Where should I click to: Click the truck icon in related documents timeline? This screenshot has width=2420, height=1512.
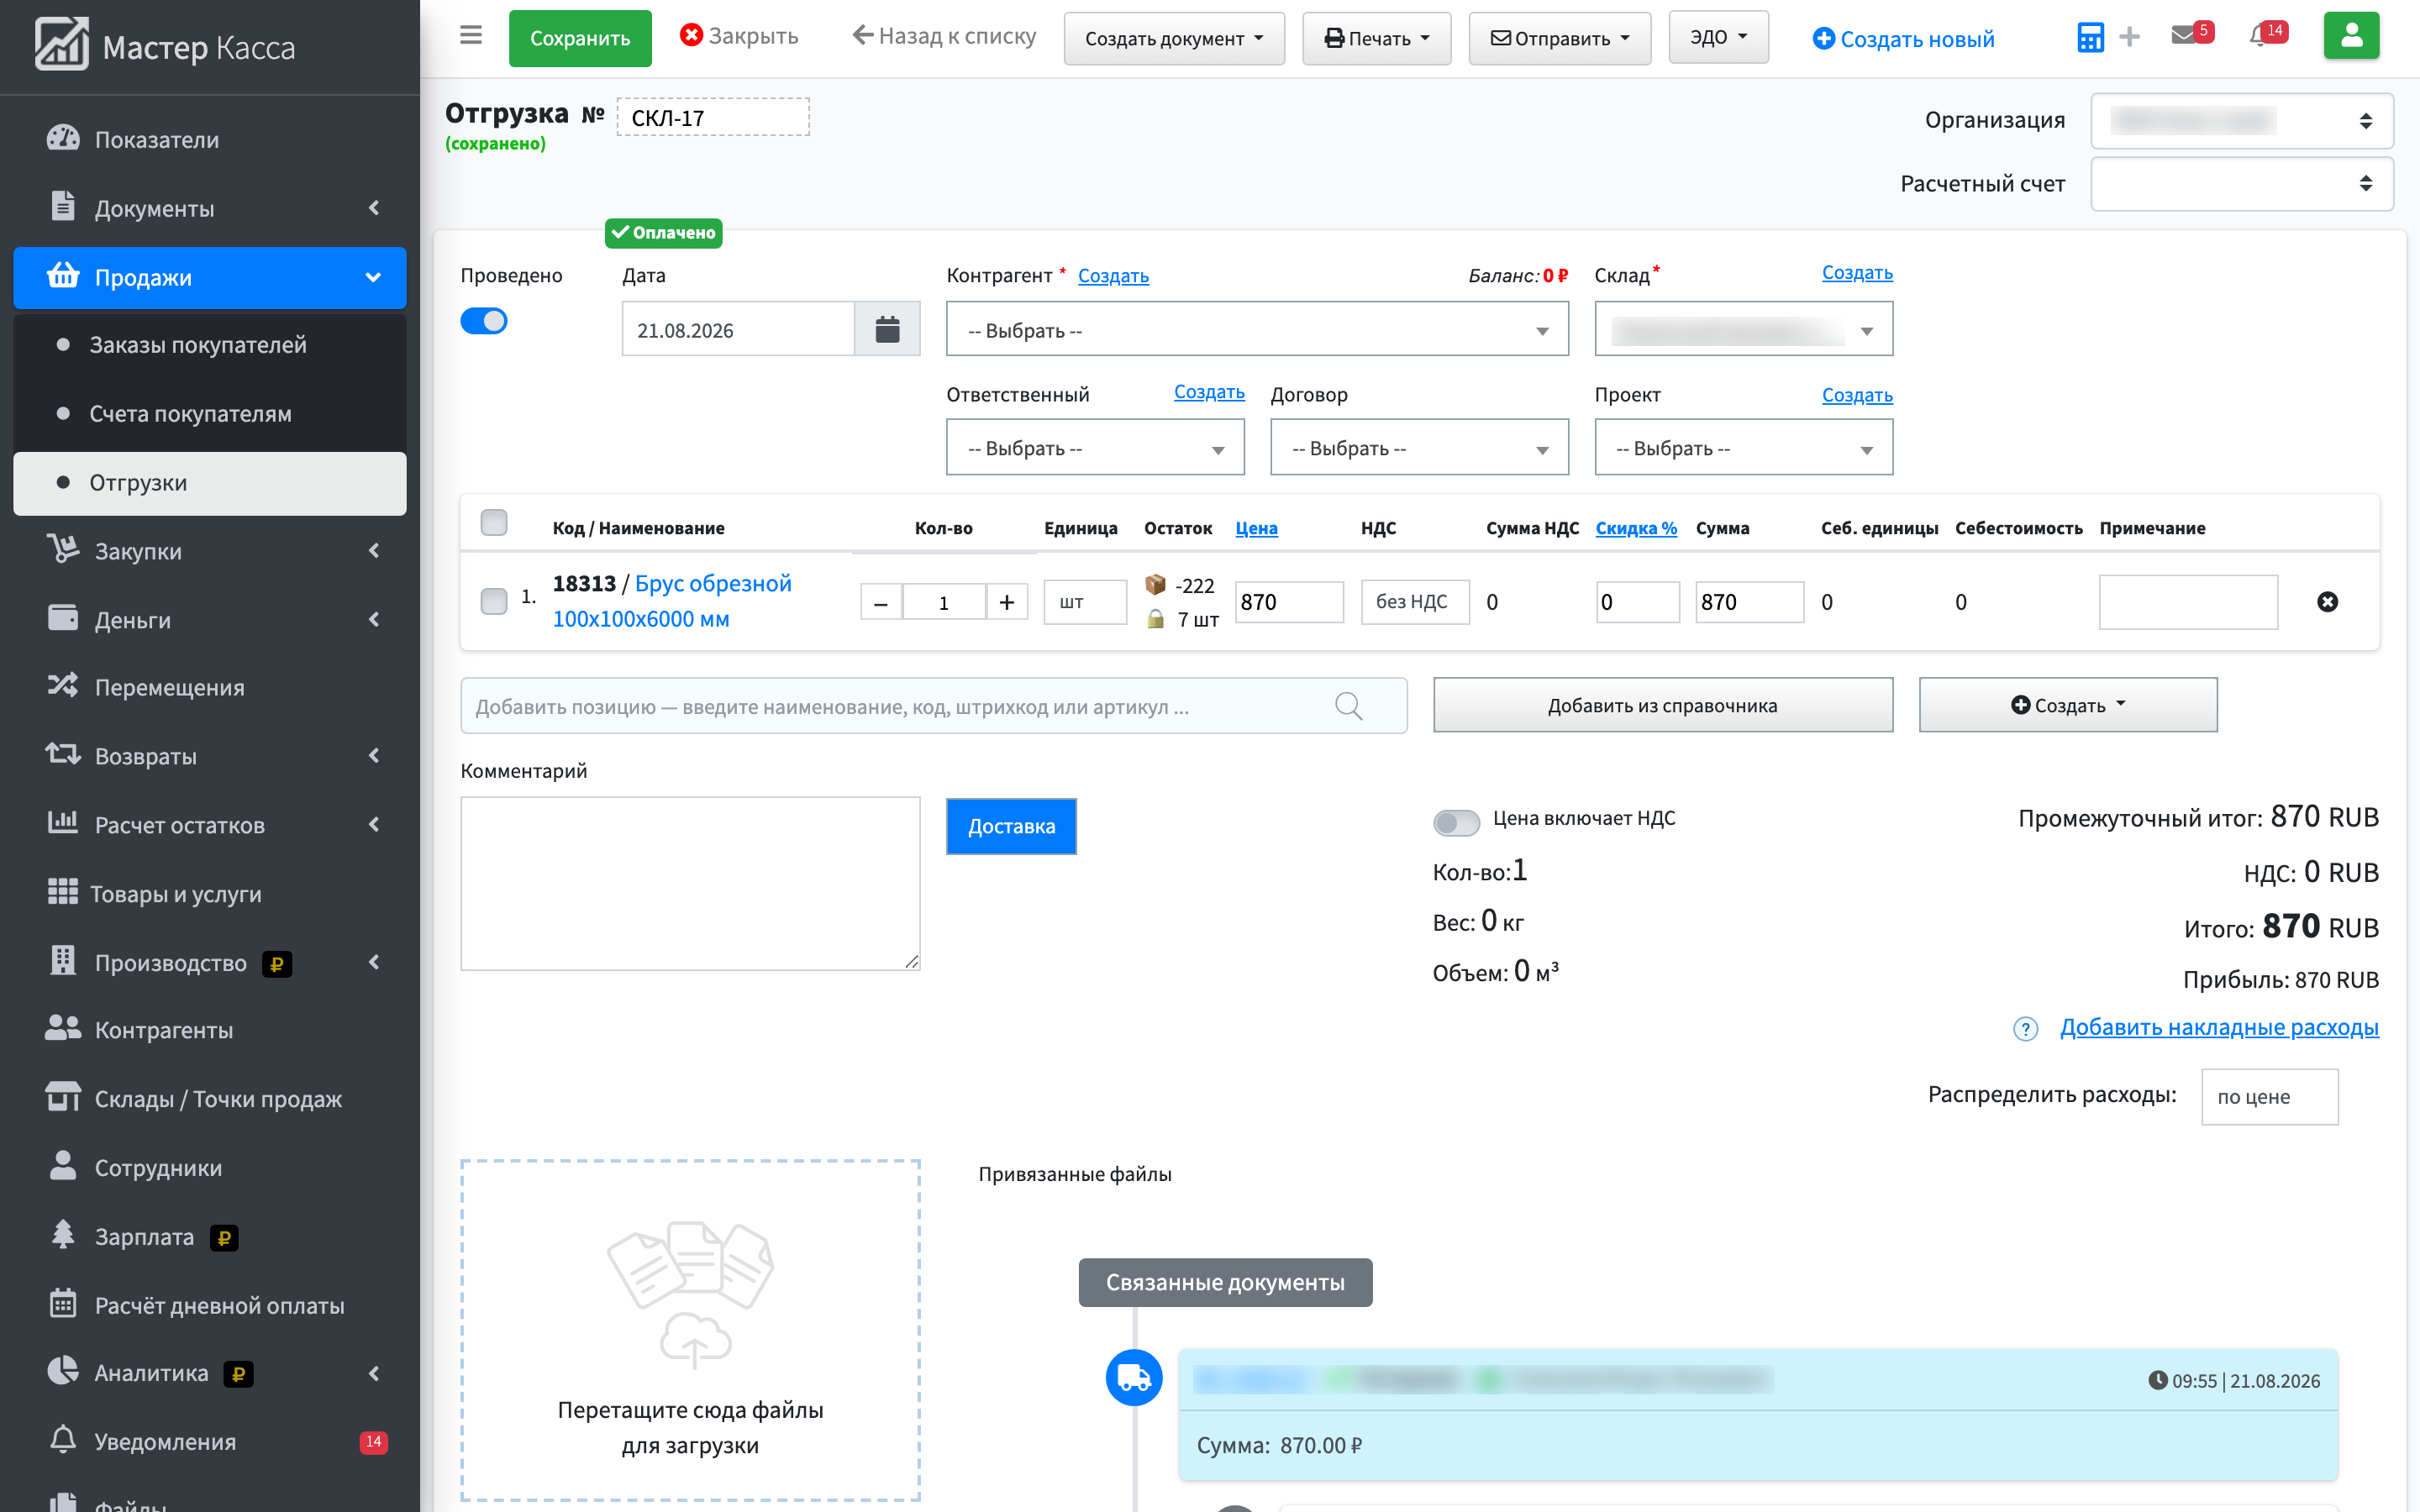pos(1134,1378)
